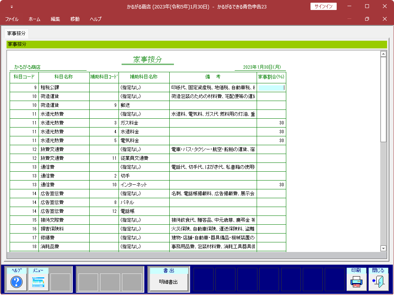Click 家事割合 cell for パネル row
The image size is (394, 295).
click(x=271, y=202)
